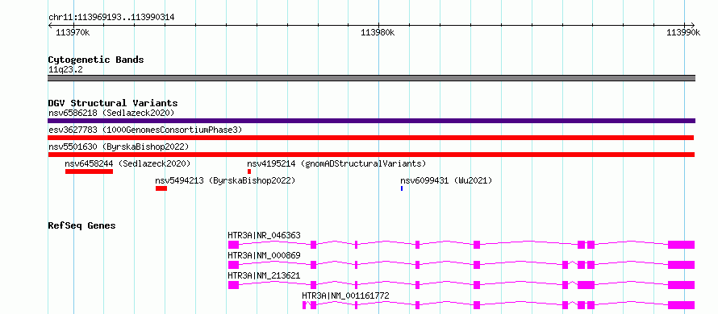Image resolution: width=718 pixels, height=314 pixels.
Task: Select the nsv5494213 red variant bar
Action: [x=161, y=188]
